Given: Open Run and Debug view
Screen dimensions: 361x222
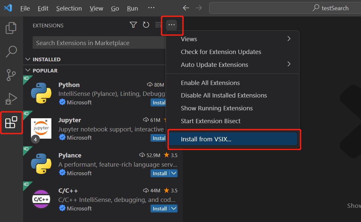Looking at the screenshot, I should (x=11, y=98).
